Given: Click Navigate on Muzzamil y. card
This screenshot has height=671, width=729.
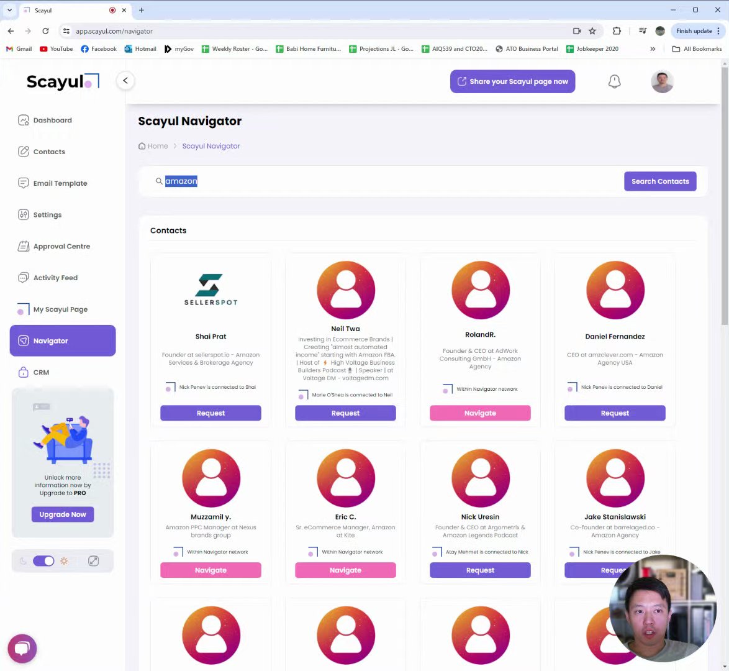Looking at the screenshot, I should pyautogui.click(x=211, y=570).
